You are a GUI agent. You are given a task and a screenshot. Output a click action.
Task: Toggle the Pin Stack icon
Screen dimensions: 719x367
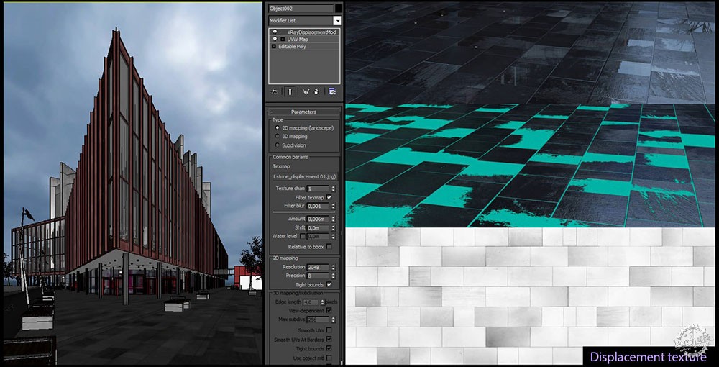274,91
